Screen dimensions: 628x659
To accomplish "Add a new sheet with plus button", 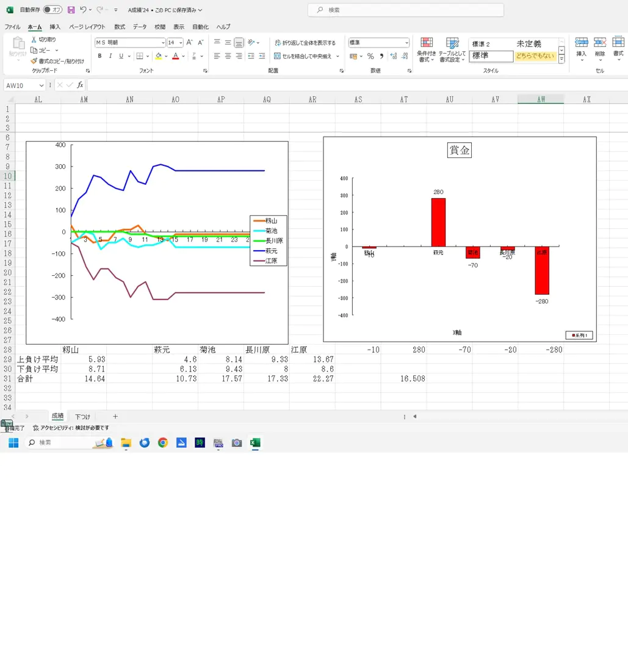I will point(115,417).
